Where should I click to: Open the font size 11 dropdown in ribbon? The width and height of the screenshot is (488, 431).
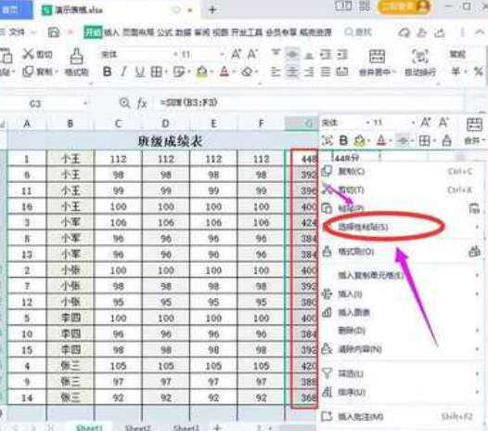[199, 55]
